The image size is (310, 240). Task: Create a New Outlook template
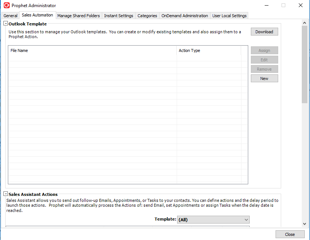[x=264, y=79]
